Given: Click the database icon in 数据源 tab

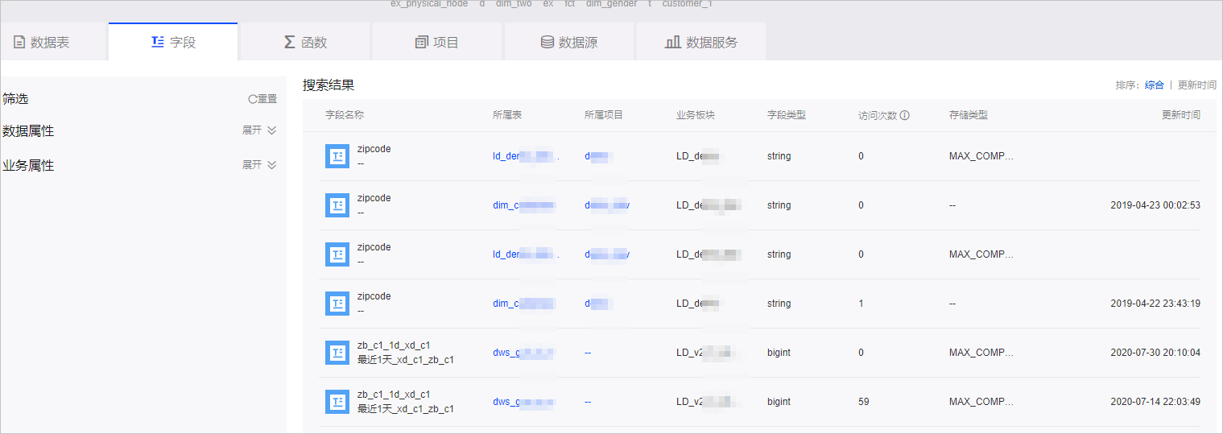Looking at the screenshot, I should point(547,43).
